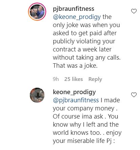The image size is (140, 150).
Task: Select the 9h timestamp on the comment
Action: [x=56, y=79]
